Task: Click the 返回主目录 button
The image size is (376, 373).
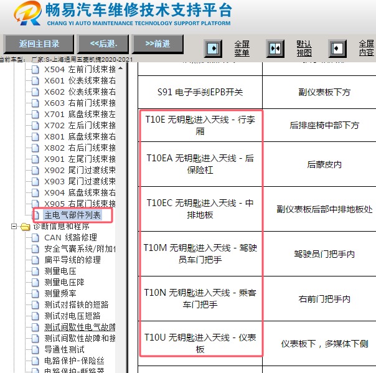Action: pyautogui.click(x=39, y=44)
